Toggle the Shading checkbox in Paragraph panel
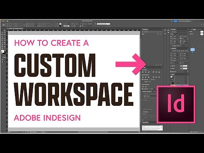The height and width of the screenshot is (153, 204). tap(171, 66)
